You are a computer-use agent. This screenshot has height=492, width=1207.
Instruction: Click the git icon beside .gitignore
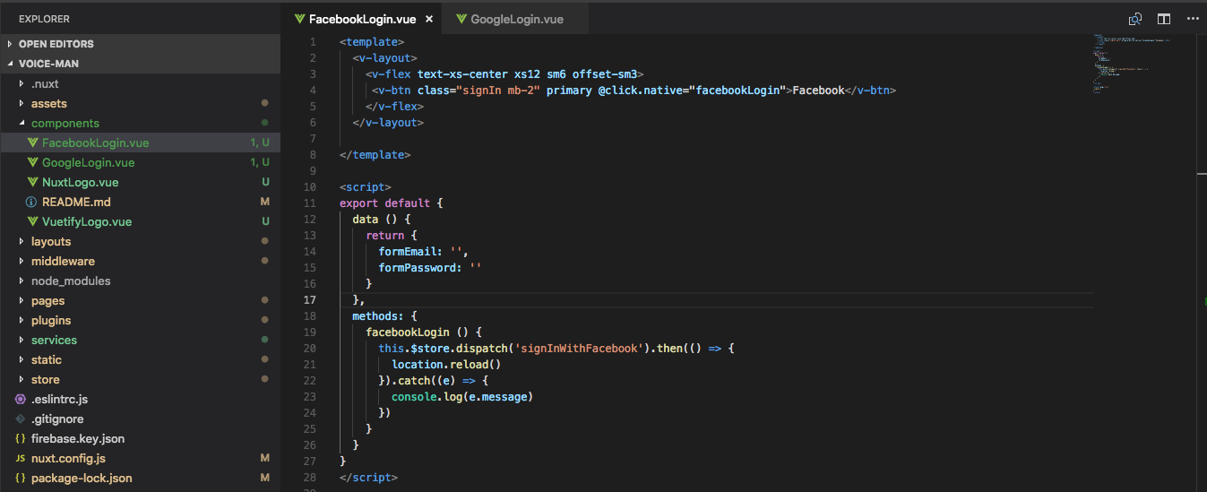click(x=20, y=419)
